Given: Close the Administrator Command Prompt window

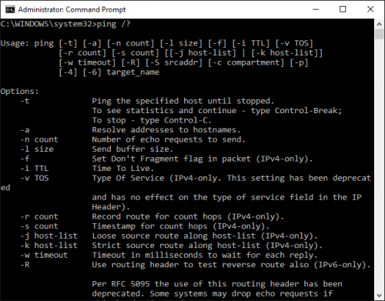Looking at the screenshot, I should pyautogui.click(x=370, y=9).
